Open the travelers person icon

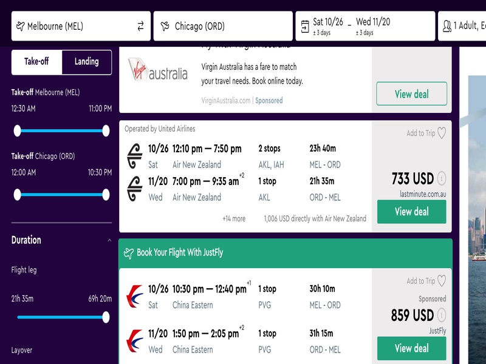tap(447, 26)
